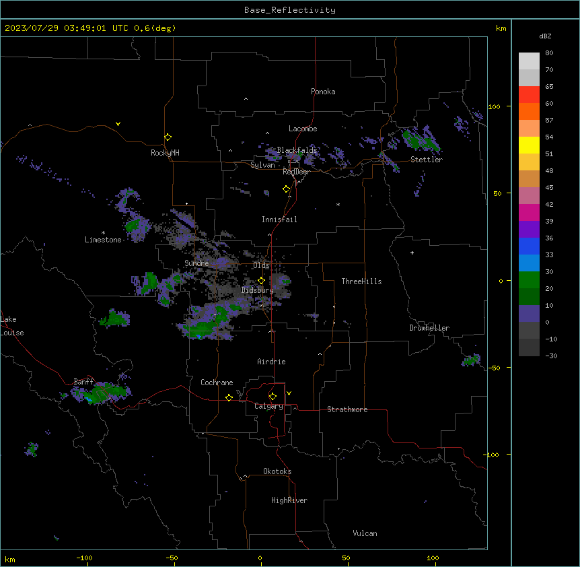Select the green 30 dBZ color swatch

pyautogui.click(x=529, y=280)
